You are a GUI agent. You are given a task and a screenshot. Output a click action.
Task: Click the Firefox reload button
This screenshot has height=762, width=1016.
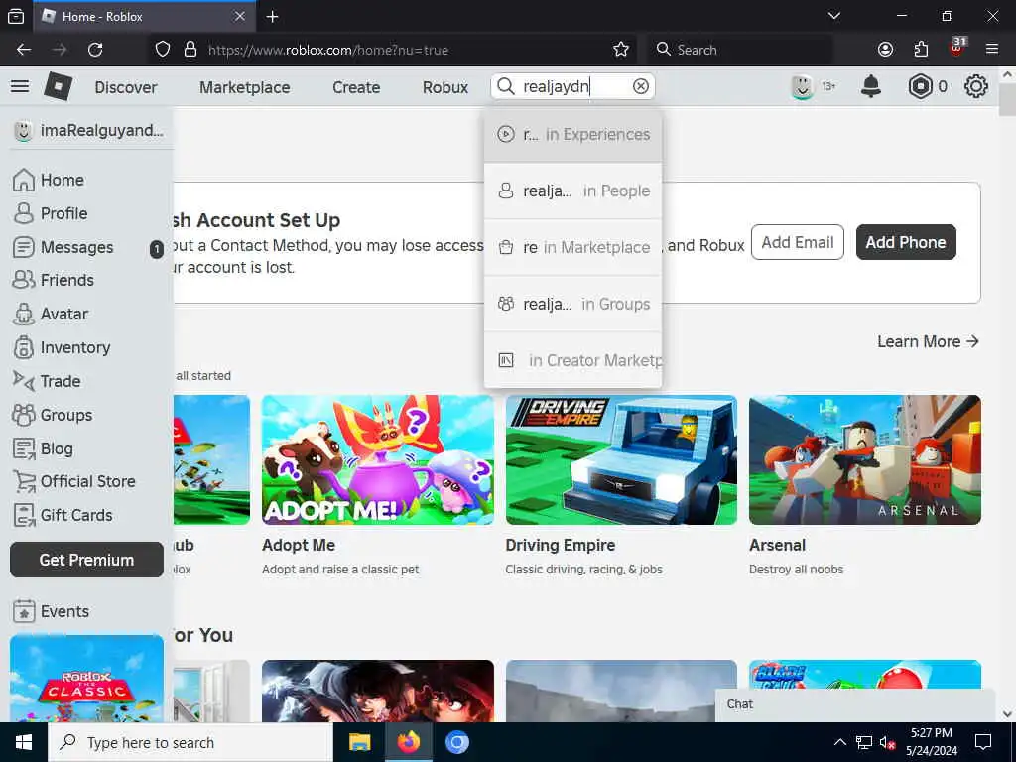click(95, 50)
